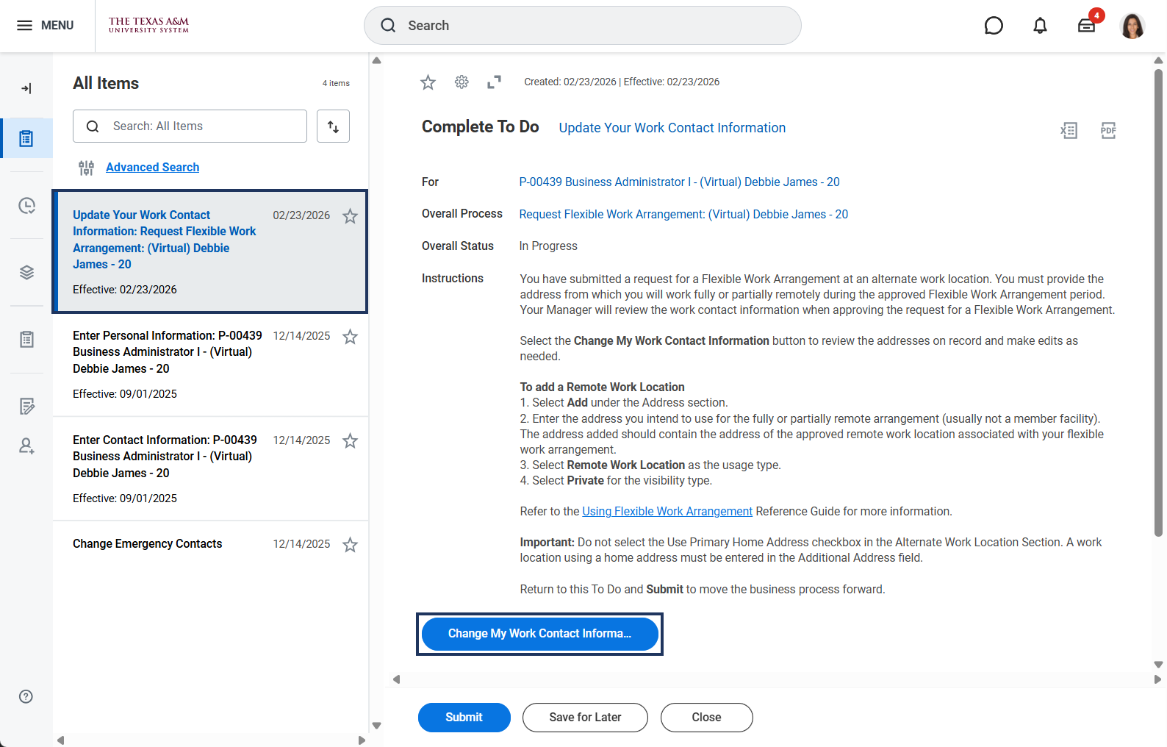Open the chat assistant speech bubble icon
This screenshot has width=1167, height=747.
(x=994, y=26)
